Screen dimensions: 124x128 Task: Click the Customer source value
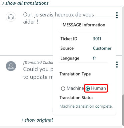[x=102, y=48]
